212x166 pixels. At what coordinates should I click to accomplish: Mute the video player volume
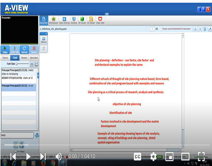click(x=59, y=156)
